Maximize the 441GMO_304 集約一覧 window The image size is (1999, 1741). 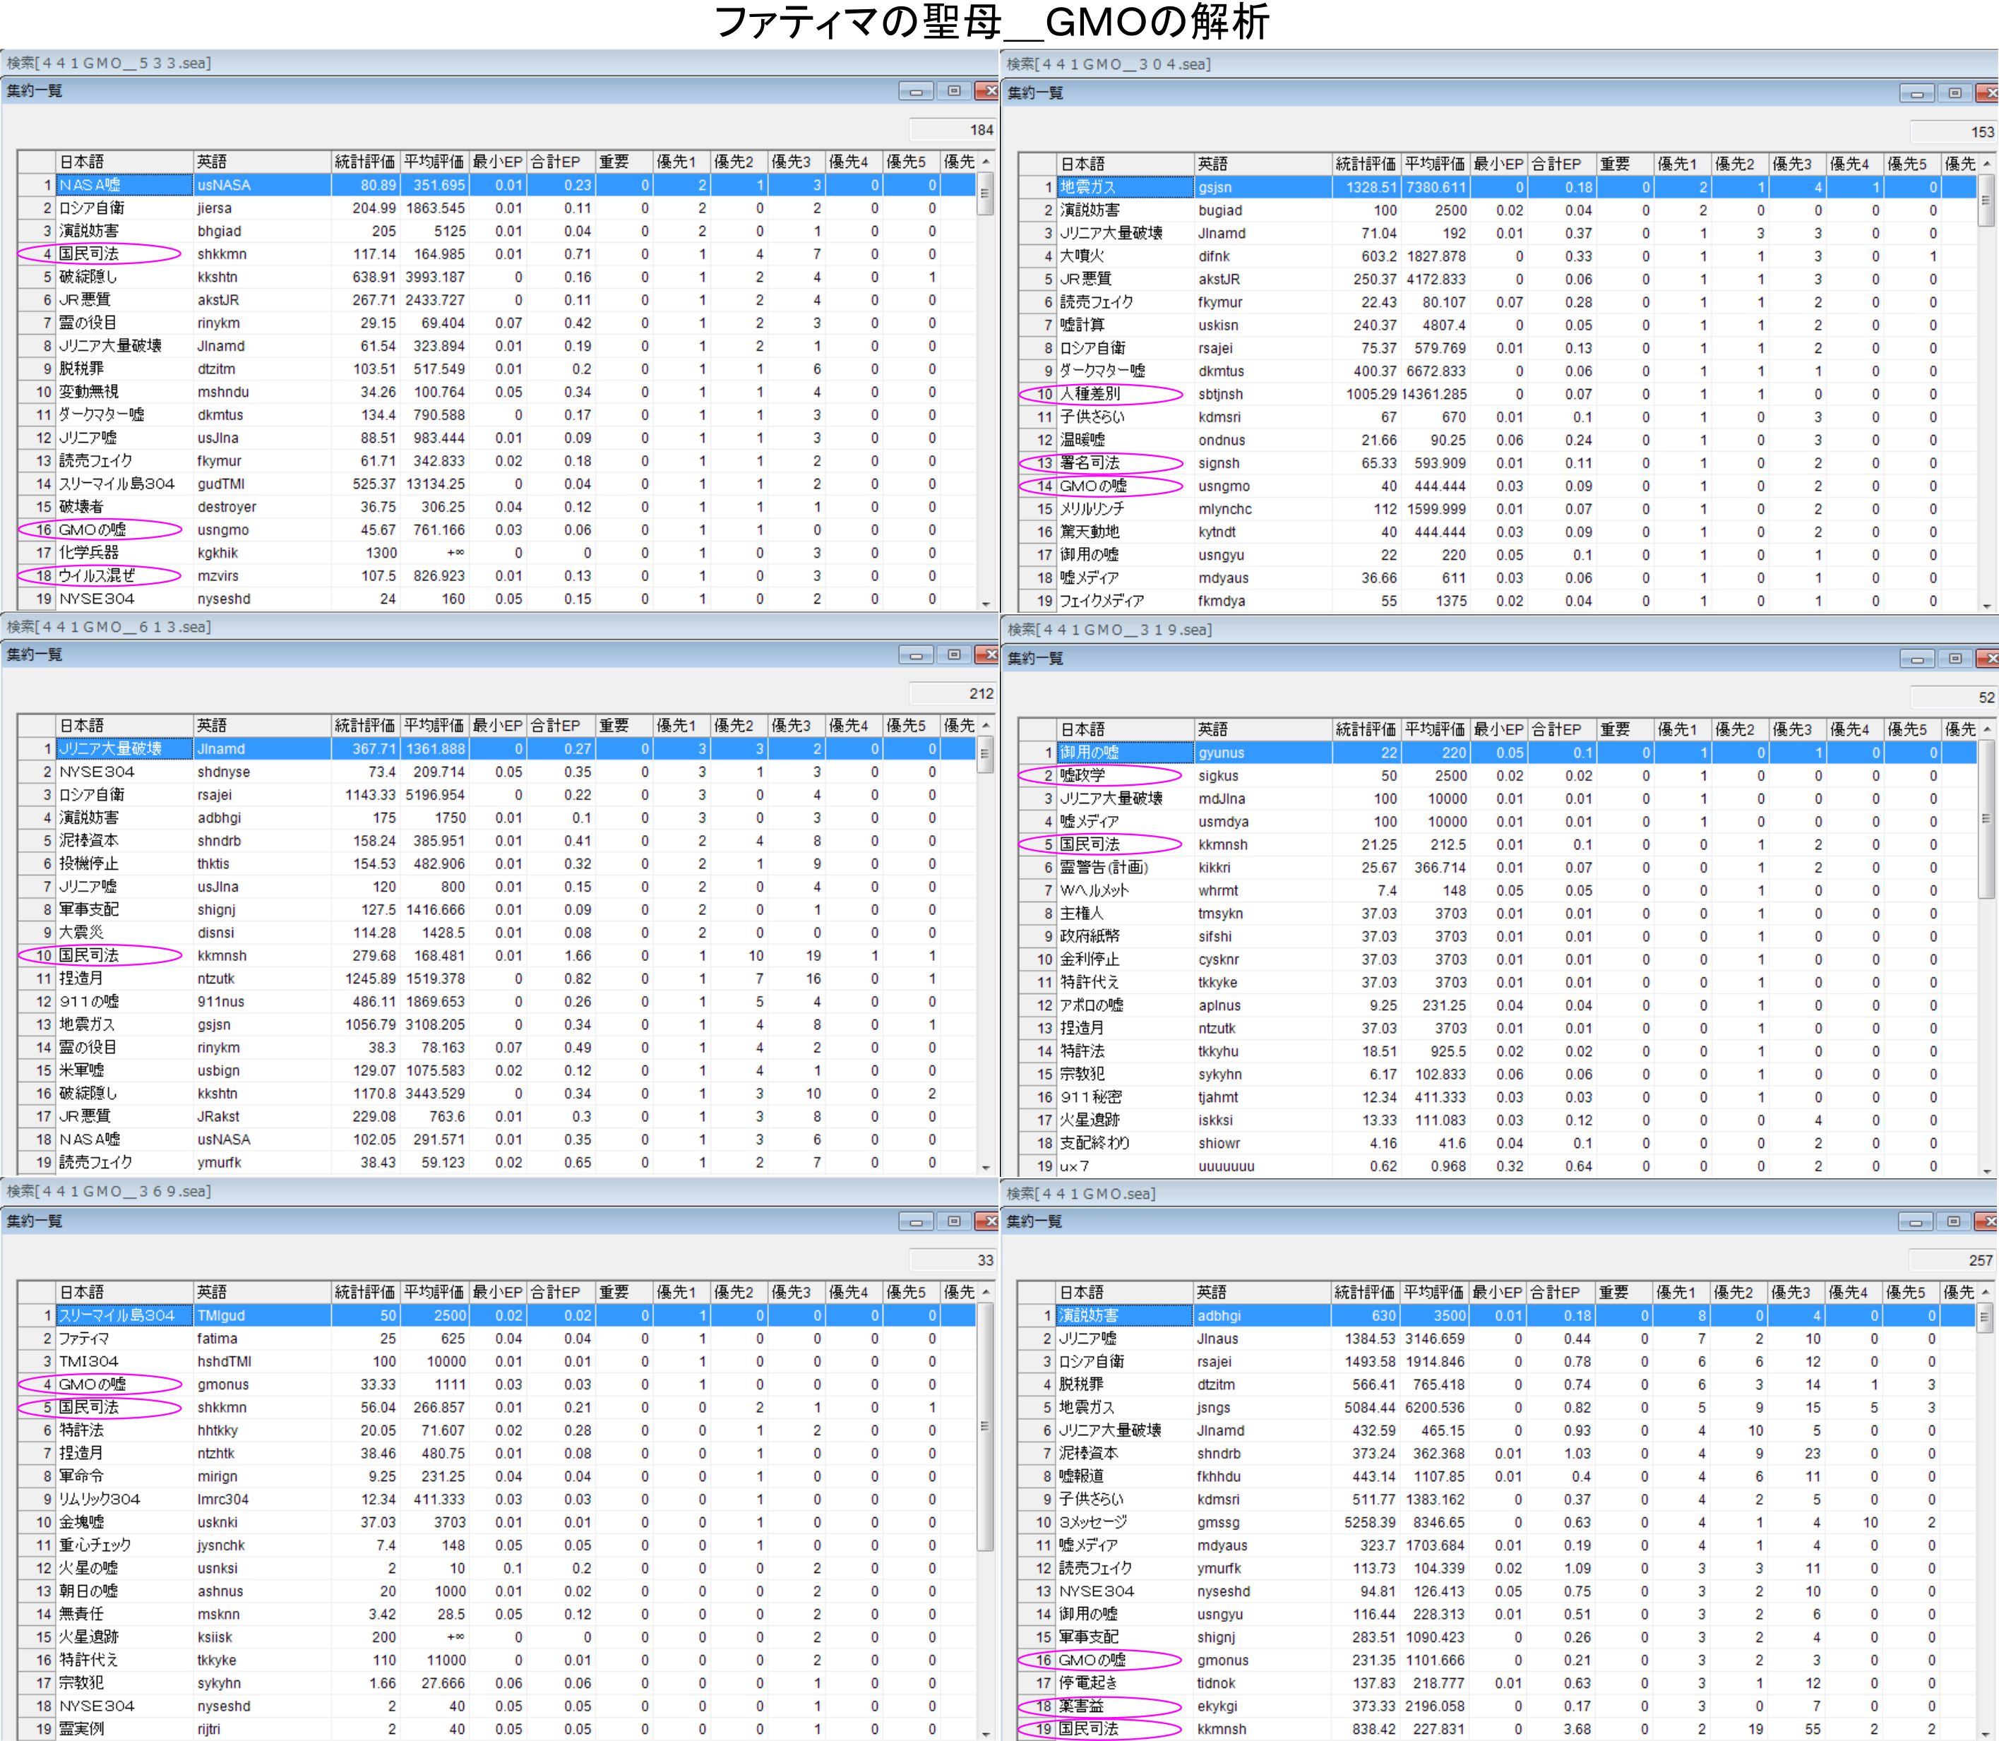(1955, 93)
